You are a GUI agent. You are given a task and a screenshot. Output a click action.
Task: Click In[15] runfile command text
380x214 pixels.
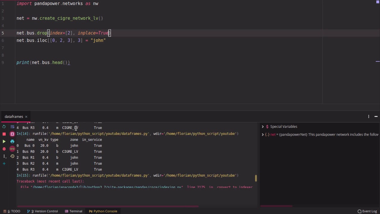point(135,175)
